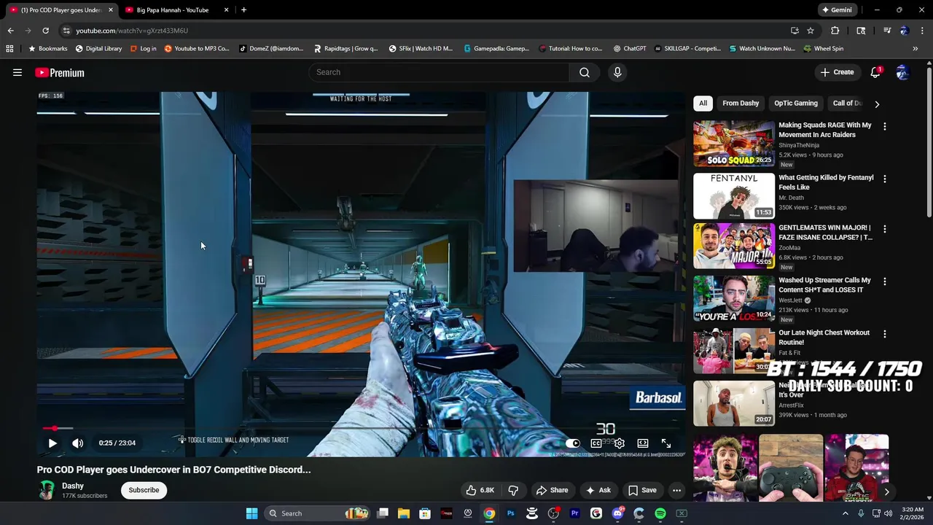The height and width of the screenshot is (525, 933).
Task: Subscribe to Dashy channel
Action: tap(144, 490)
